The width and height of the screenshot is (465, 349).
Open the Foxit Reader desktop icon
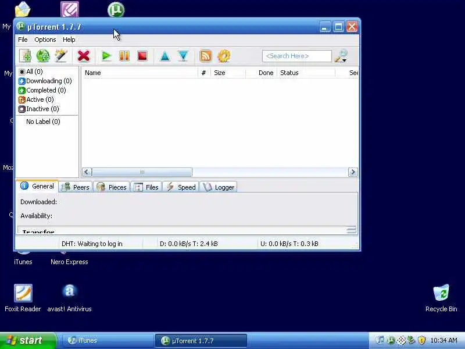coord(23,293)
